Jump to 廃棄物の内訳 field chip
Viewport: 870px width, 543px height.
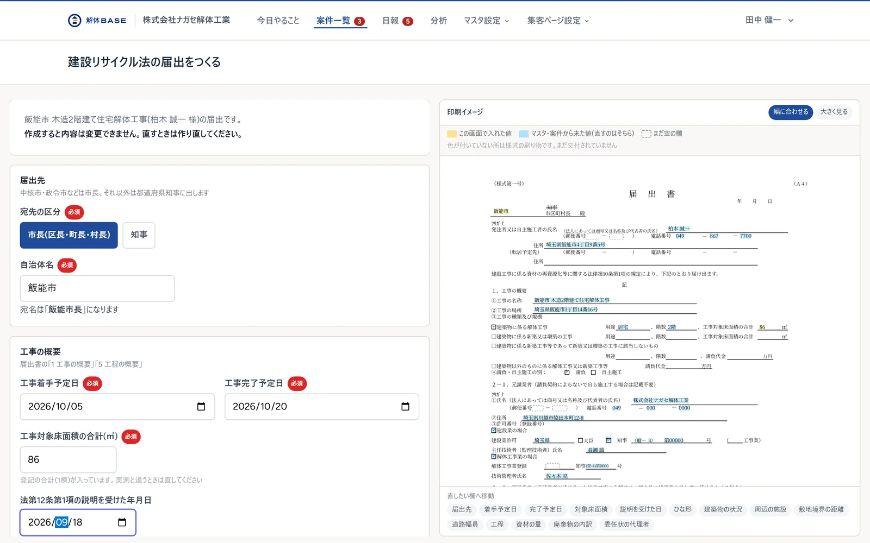573,525
